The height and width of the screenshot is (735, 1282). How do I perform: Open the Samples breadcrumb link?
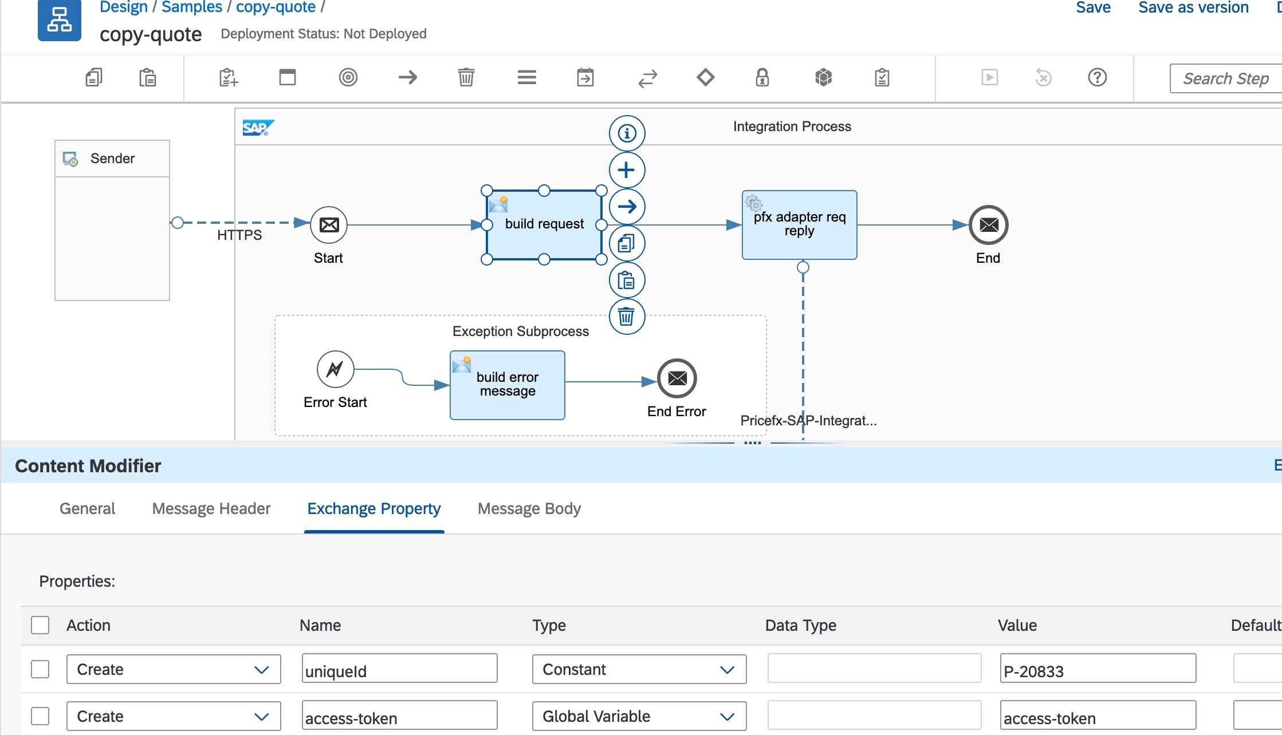(x=191, y=8)
